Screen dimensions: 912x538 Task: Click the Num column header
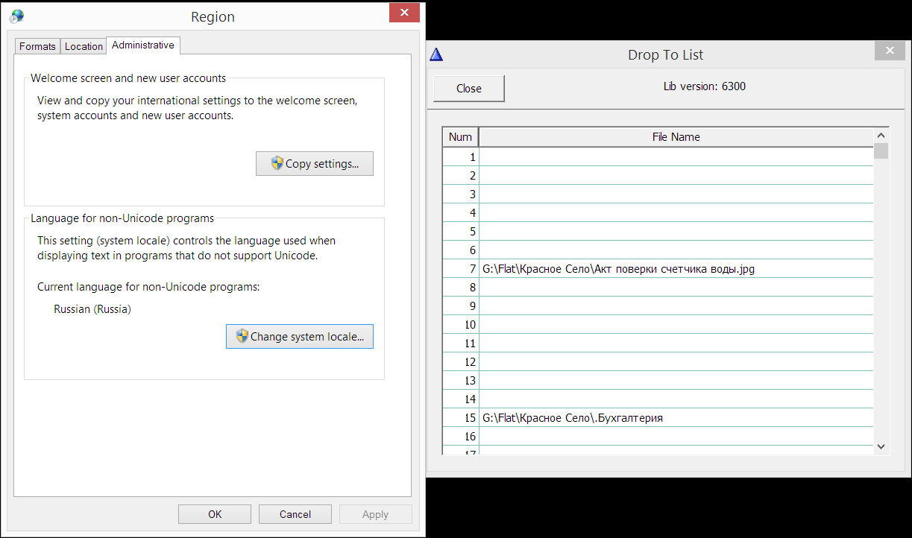tap(460, 136)
